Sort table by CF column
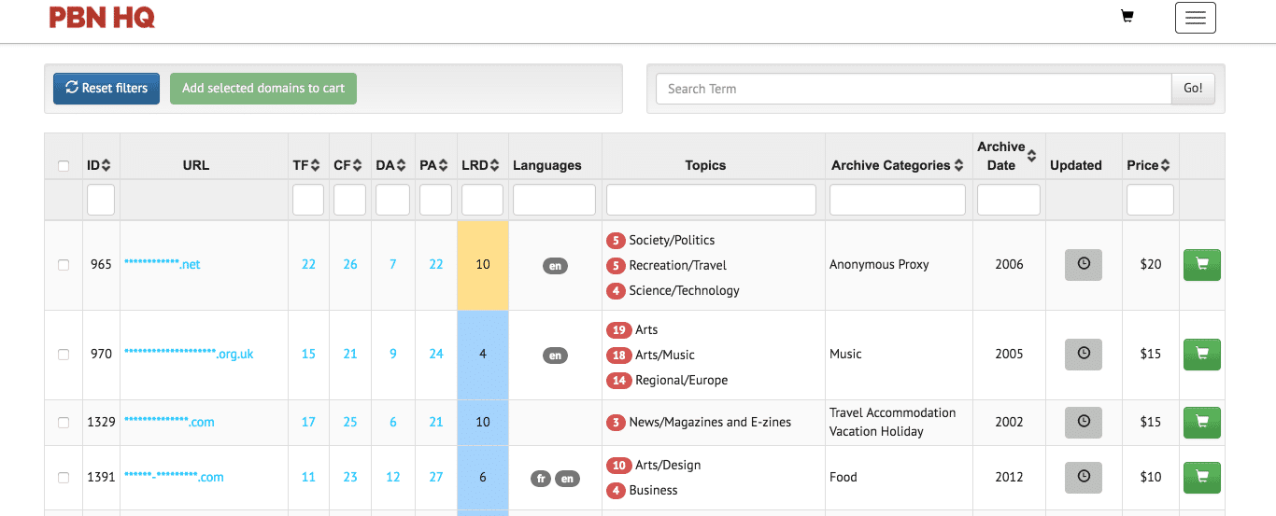This screenshot has width=1276, height=516. click(x=347, y=165)
